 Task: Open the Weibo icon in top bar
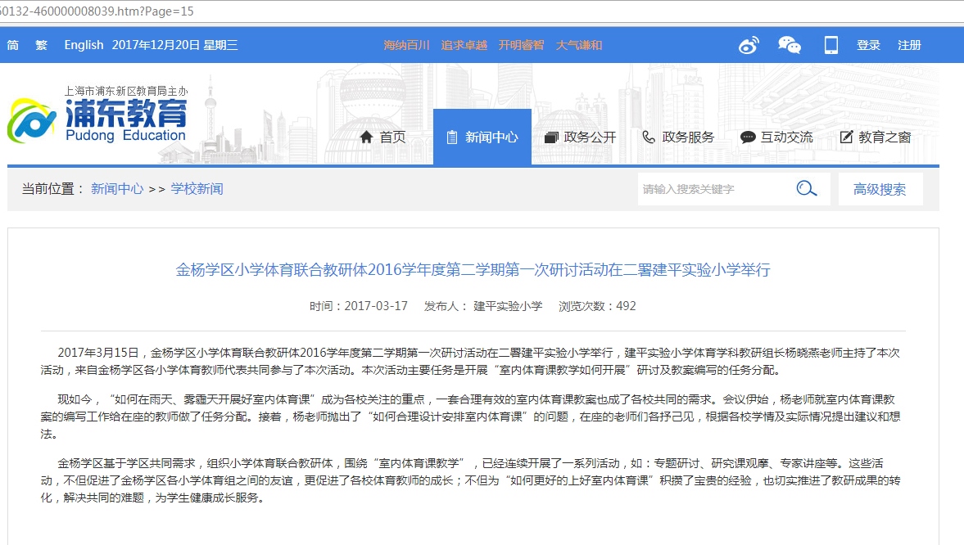pyautogui.click(x=749, y=45)
